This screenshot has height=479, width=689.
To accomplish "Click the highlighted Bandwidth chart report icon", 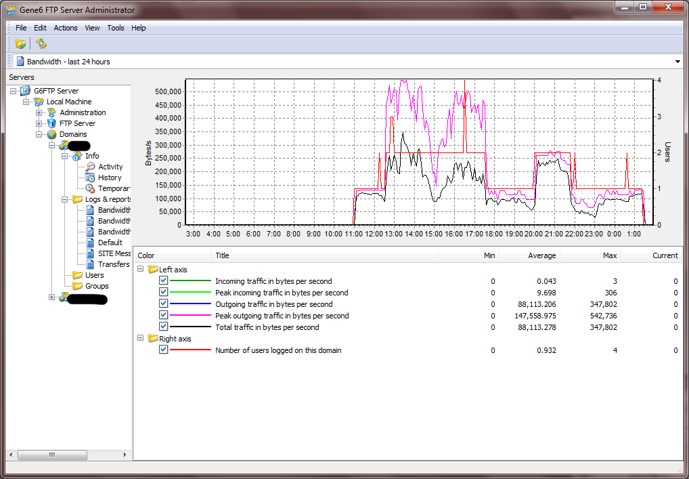I will (90, 210).
